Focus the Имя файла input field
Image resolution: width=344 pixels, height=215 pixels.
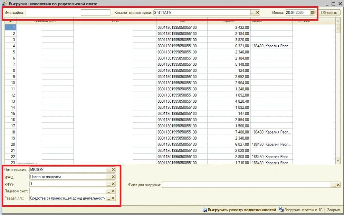(x=68, y=12)
